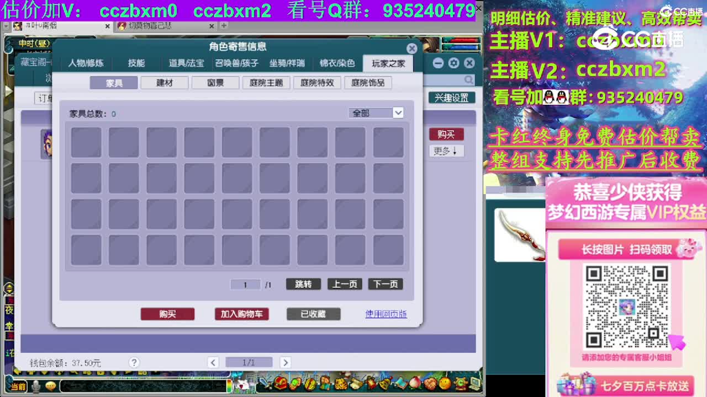707x397 pixels.
Task: Click 购买 button in the dialog
Action: pos(167,314)
